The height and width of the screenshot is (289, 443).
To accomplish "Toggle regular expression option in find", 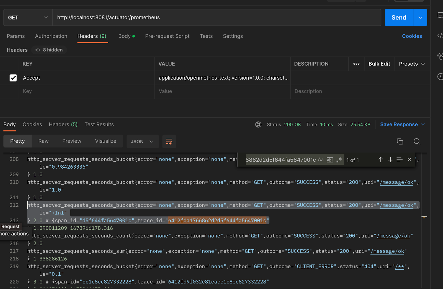I will point(339,160).
